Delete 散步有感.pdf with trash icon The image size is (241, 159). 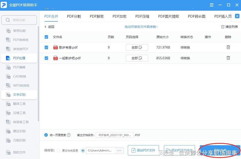pyautogui.click(x=228, y=47)
